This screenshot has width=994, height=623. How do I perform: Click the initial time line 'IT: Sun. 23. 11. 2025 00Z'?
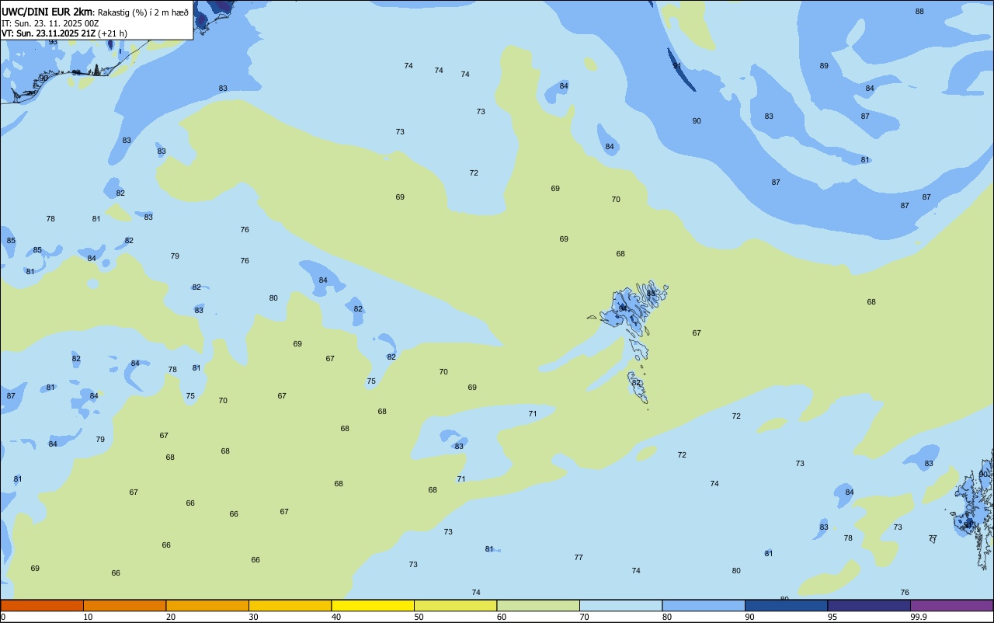(x=50, y=23)
